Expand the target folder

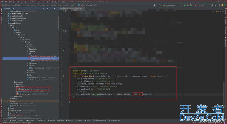[8, 101]
